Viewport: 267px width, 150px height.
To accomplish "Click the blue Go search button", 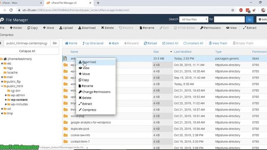I will [x=249, y=20].
